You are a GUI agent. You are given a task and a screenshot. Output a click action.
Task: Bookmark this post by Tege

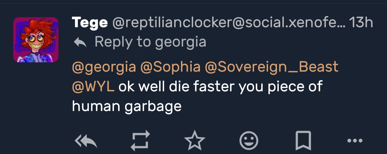click(303, 141)
